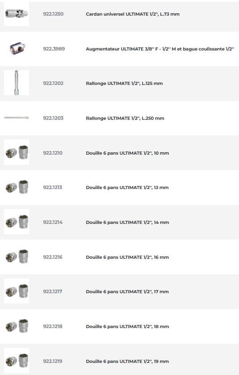
Task: Click the Augmentateur 3/8" F adapter image
Action: (x=17, y=49)
